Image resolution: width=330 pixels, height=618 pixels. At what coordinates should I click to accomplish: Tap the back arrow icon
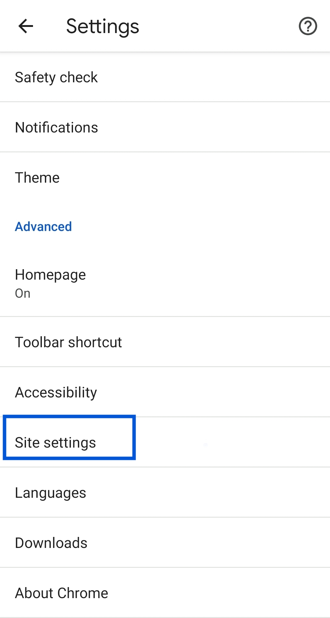(26, 26)
